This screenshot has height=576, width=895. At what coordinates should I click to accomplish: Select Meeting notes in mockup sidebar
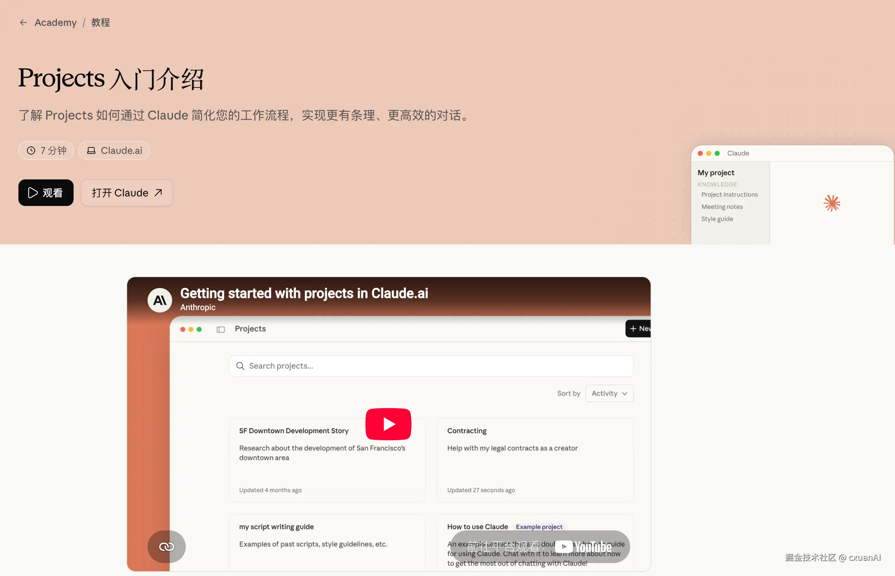722,206
